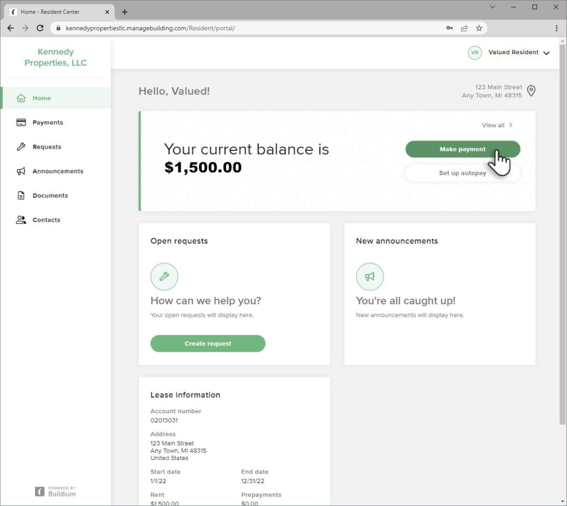Click the Contacts people icon in sidebar
The image size is (567, 506).
click(x=21, y=220)
